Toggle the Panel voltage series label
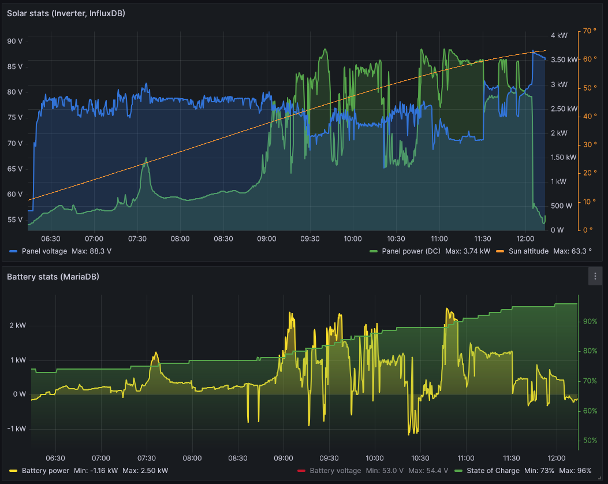The width and height of the screenshot is (608, 484). click(x=44, y=251)
